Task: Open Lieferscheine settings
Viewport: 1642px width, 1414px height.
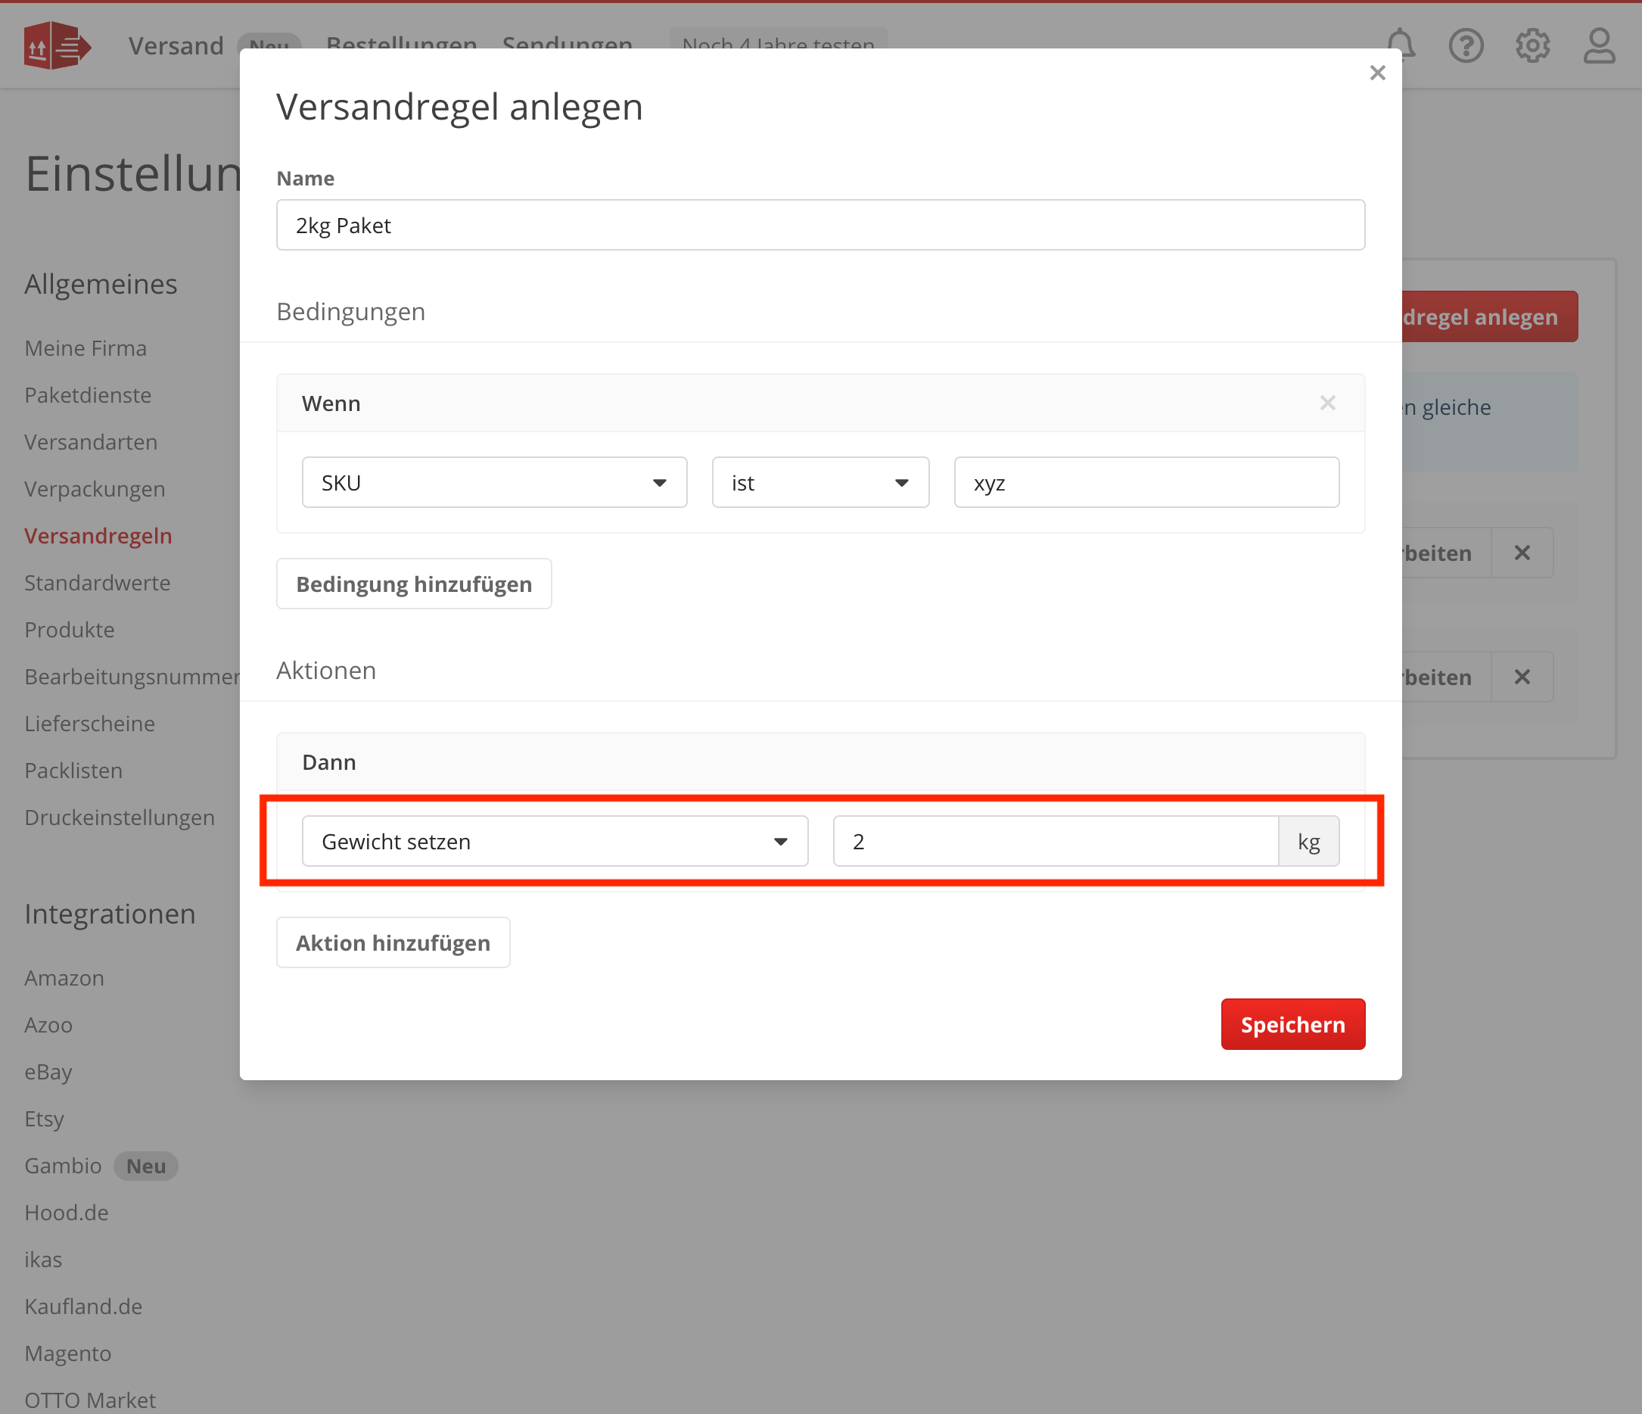Action: pos(89,723)
